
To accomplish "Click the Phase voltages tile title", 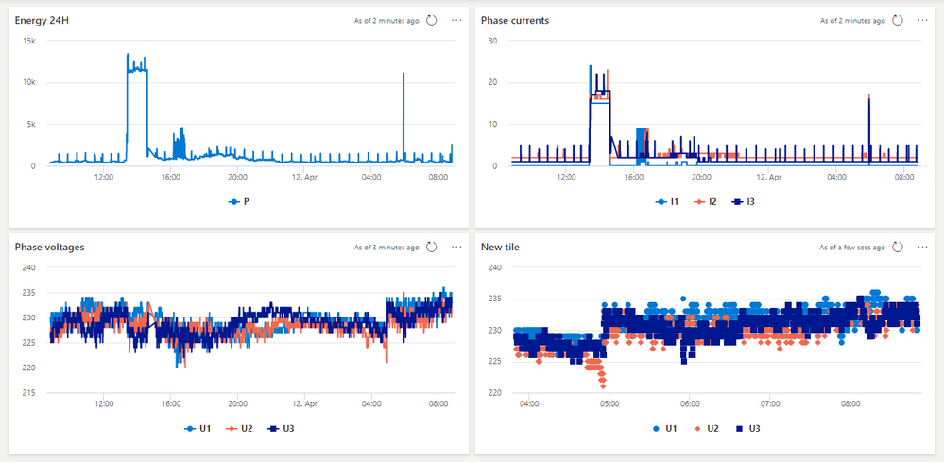I will (x=49, y=247).
